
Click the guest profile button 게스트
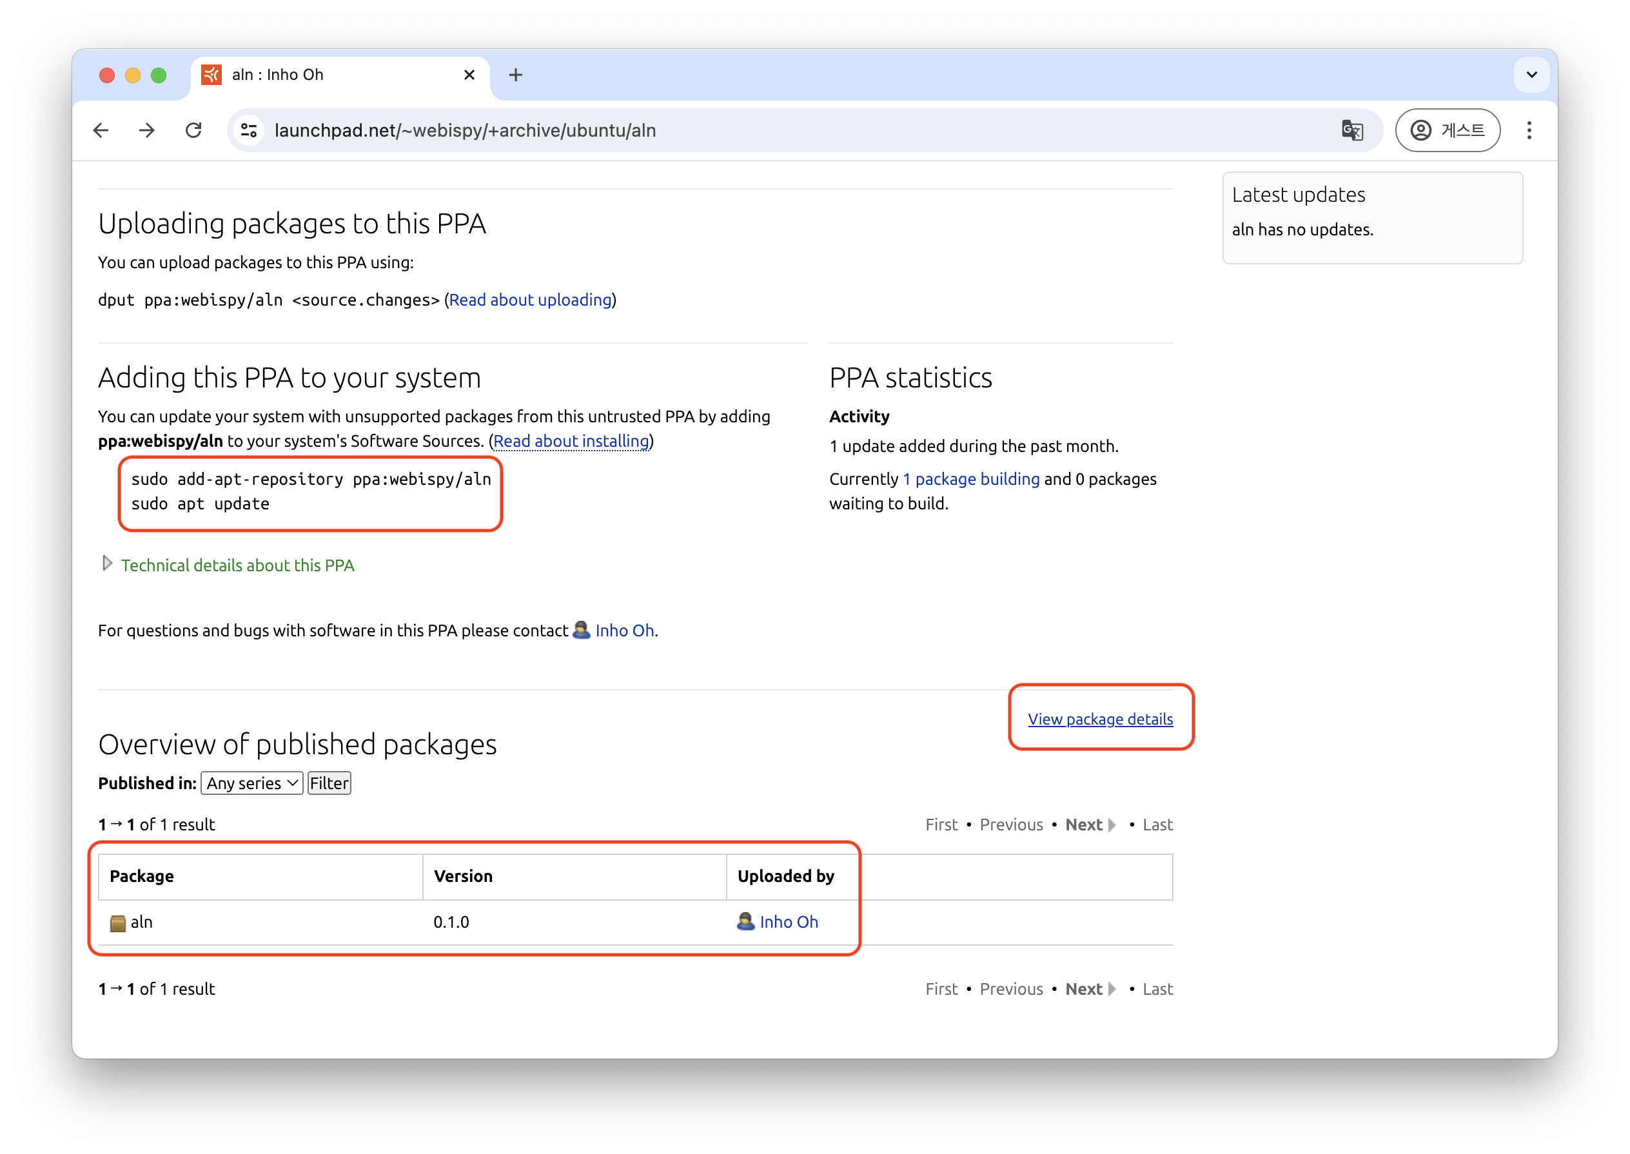[x=1448, y=131]
